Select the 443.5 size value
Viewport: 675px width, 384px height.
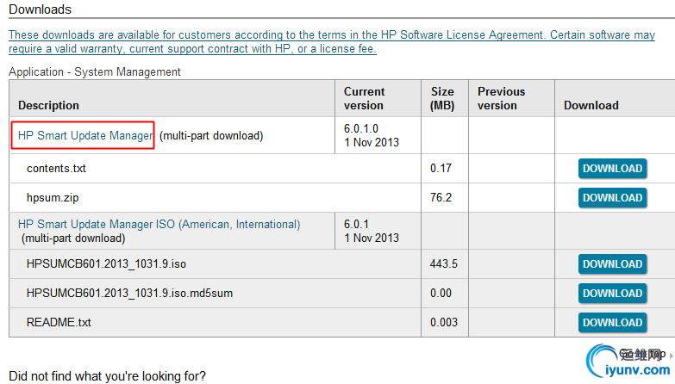tap(443, 264)
